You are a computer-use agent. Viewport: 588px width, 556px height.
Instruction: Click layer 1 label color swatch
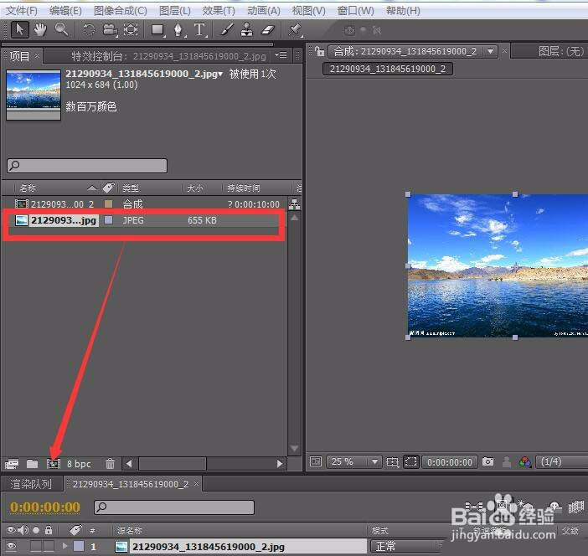(x=79, y=546)
